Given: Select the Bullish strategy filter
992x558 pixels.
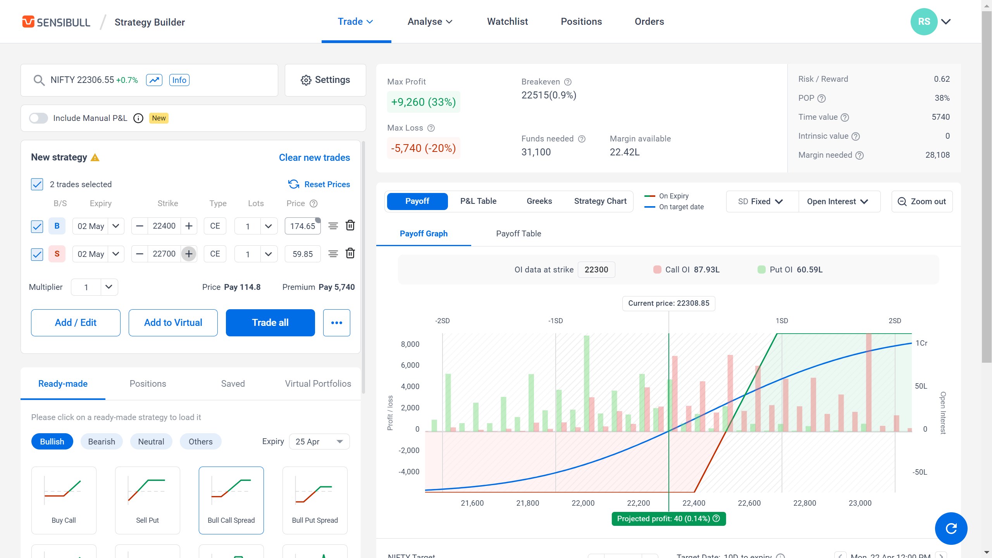Looking at the screenshot, I should [52, 442].
